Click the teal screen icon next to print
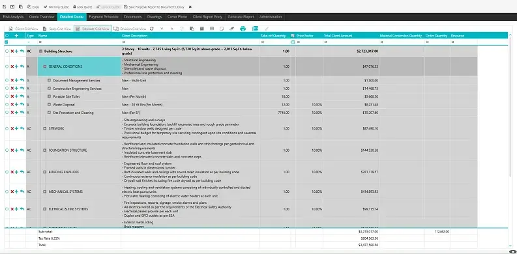Viewport: 517px width, 254px height. point(255,29)
